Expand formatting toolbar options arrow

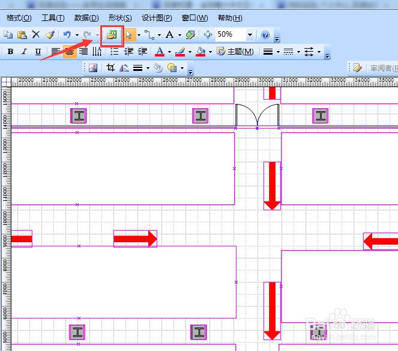point(327,56)
